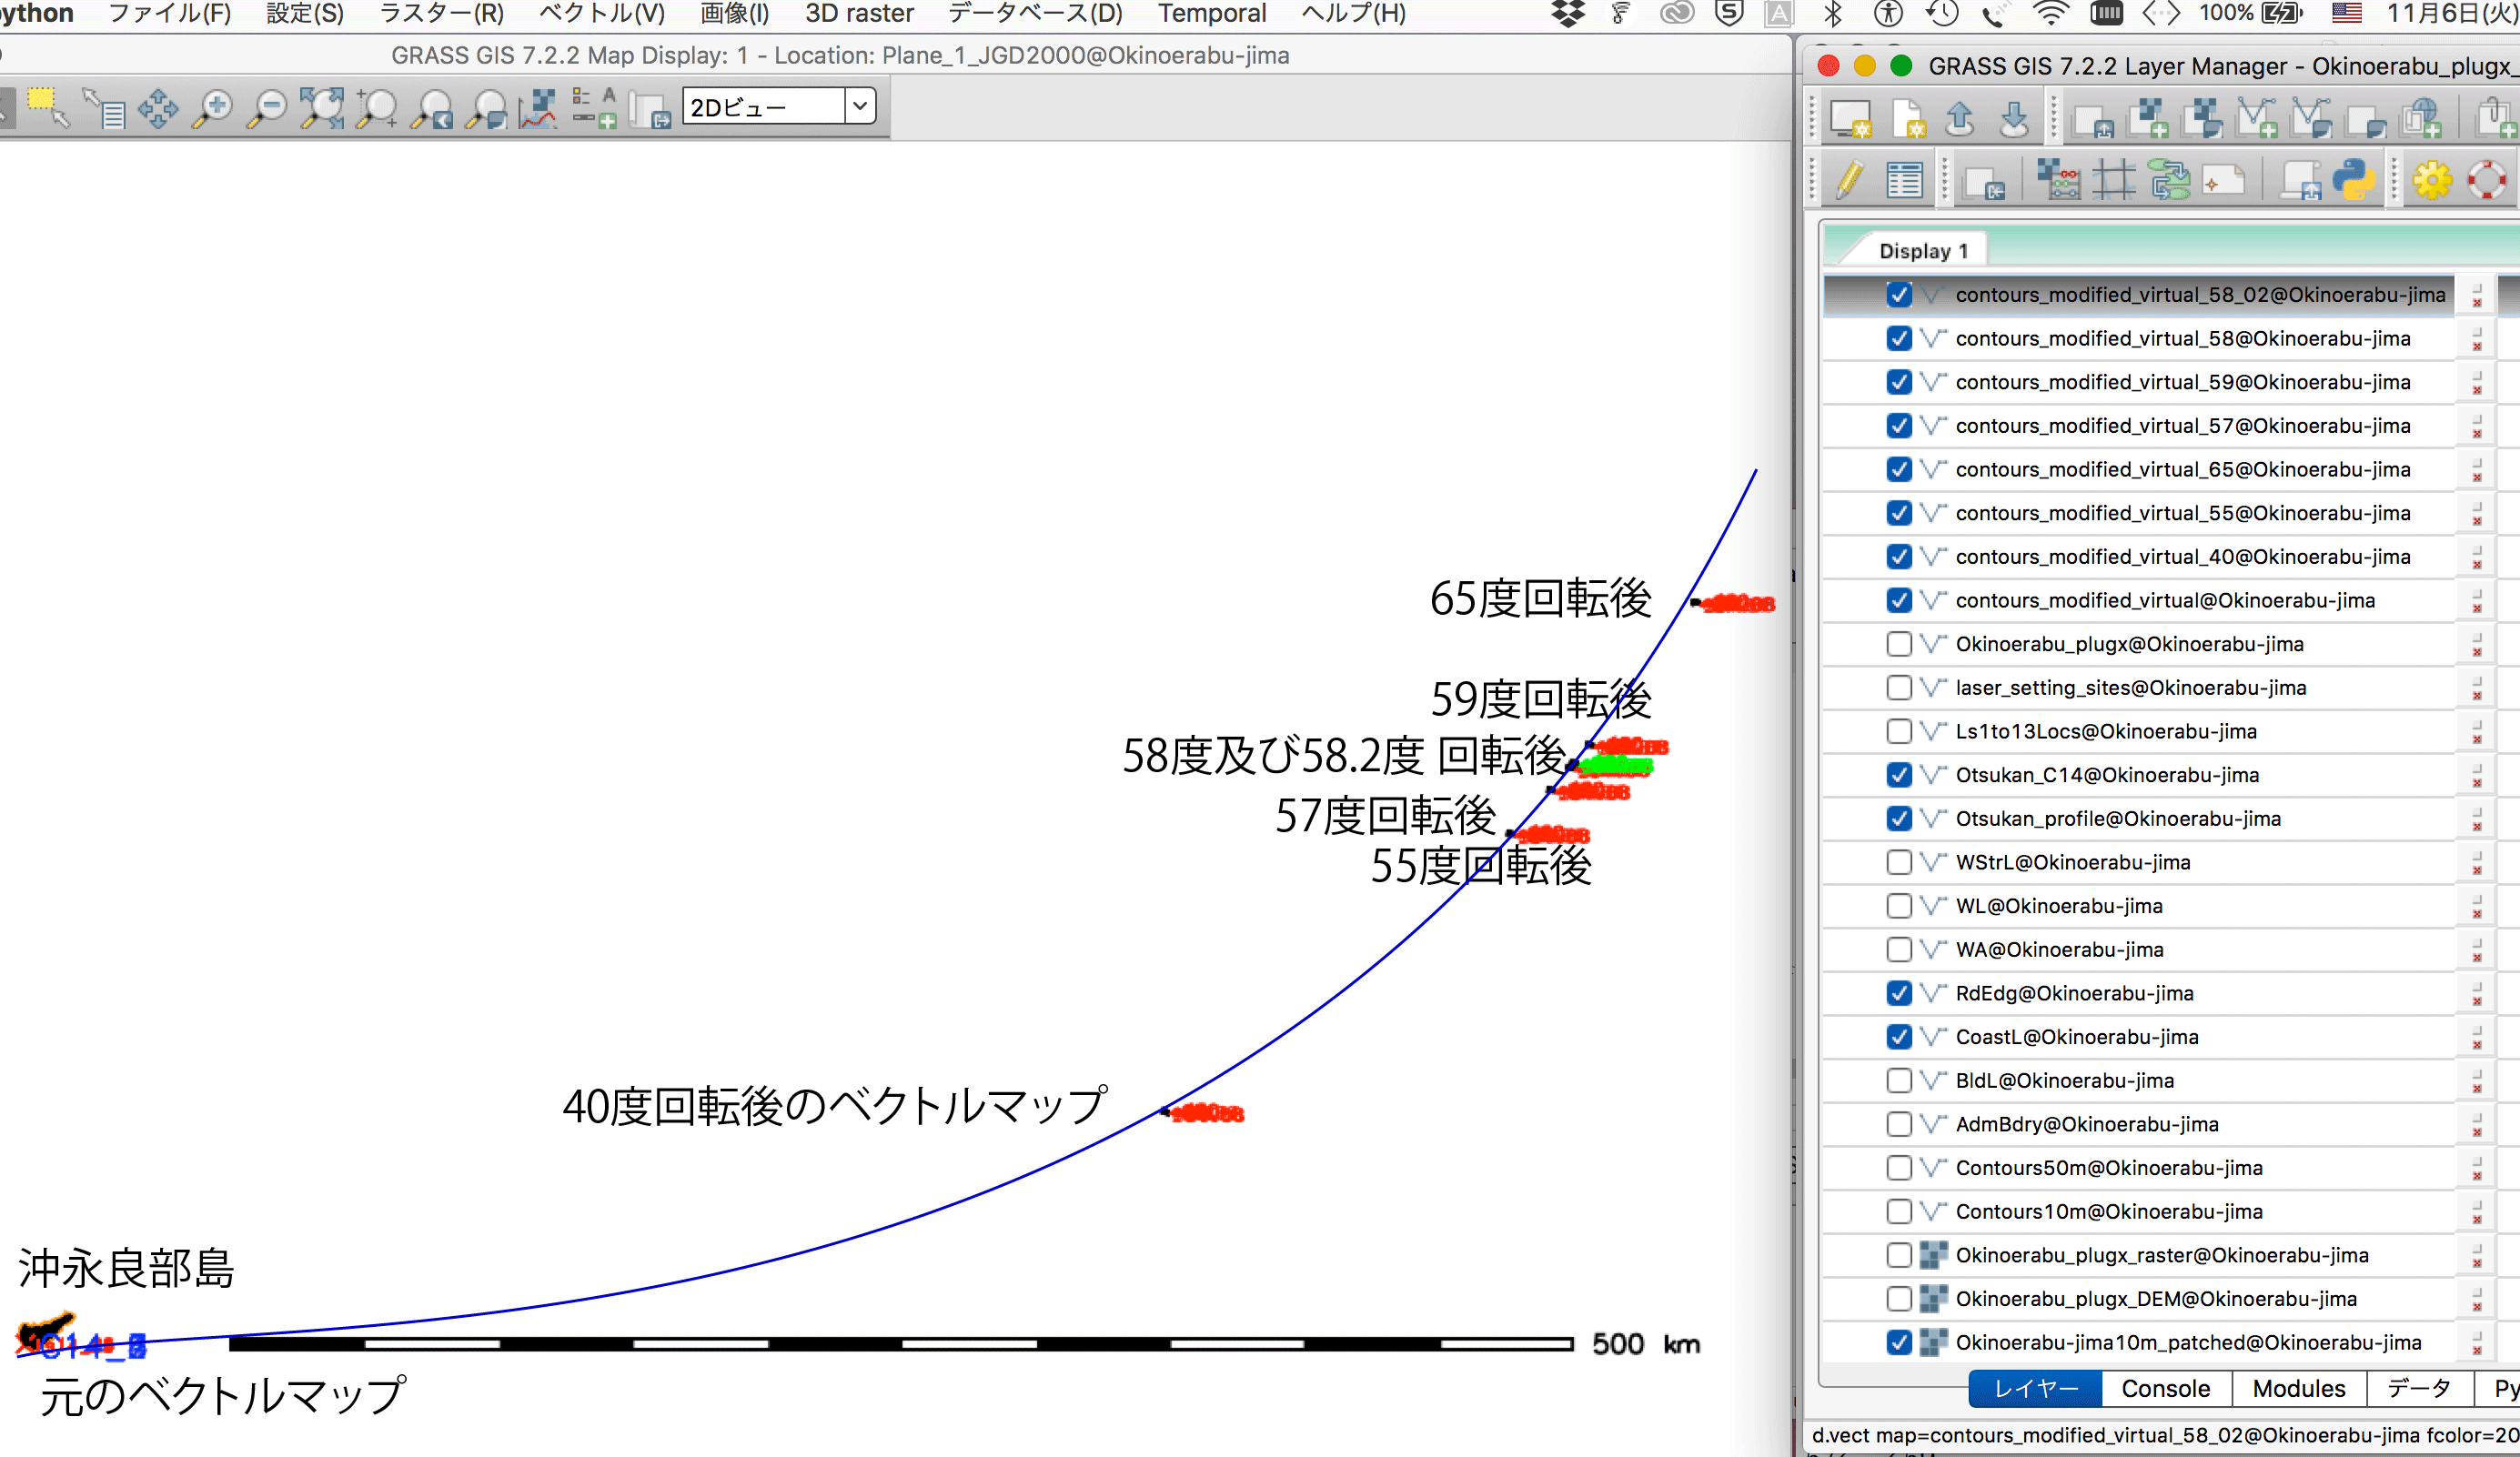The height and width of the screenshot is (1457, 2520).
Task: Enable Contours10m layer checkbox
Action: pos(1899,1211)
